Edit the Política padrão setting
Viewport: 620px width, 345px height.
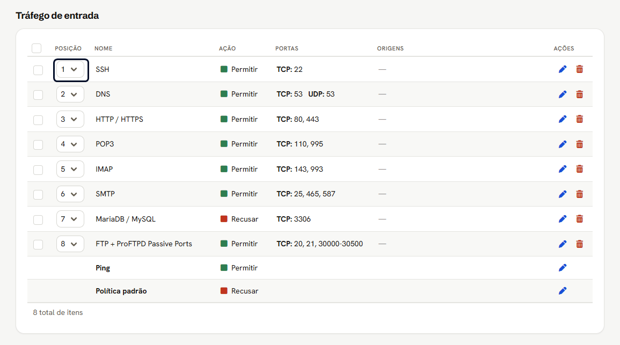pyautogui.click(x=563, y=291)
